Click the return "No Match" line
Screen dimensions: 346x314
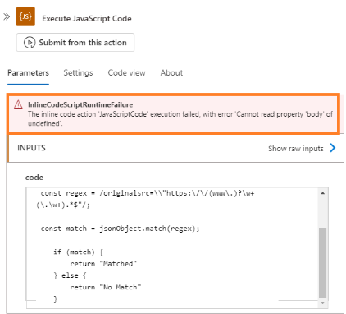pos(106,287)
